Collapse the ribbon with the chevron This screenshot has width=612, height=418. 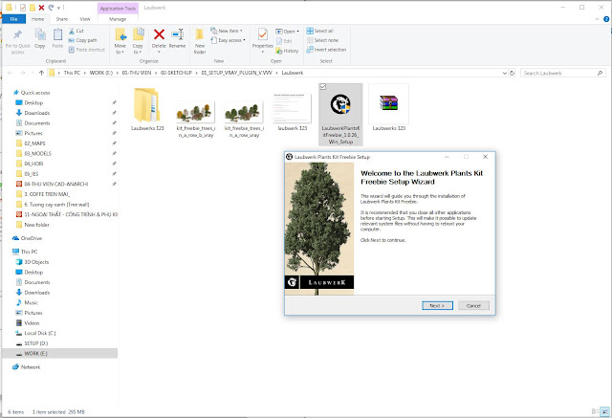tap(597, 19)
